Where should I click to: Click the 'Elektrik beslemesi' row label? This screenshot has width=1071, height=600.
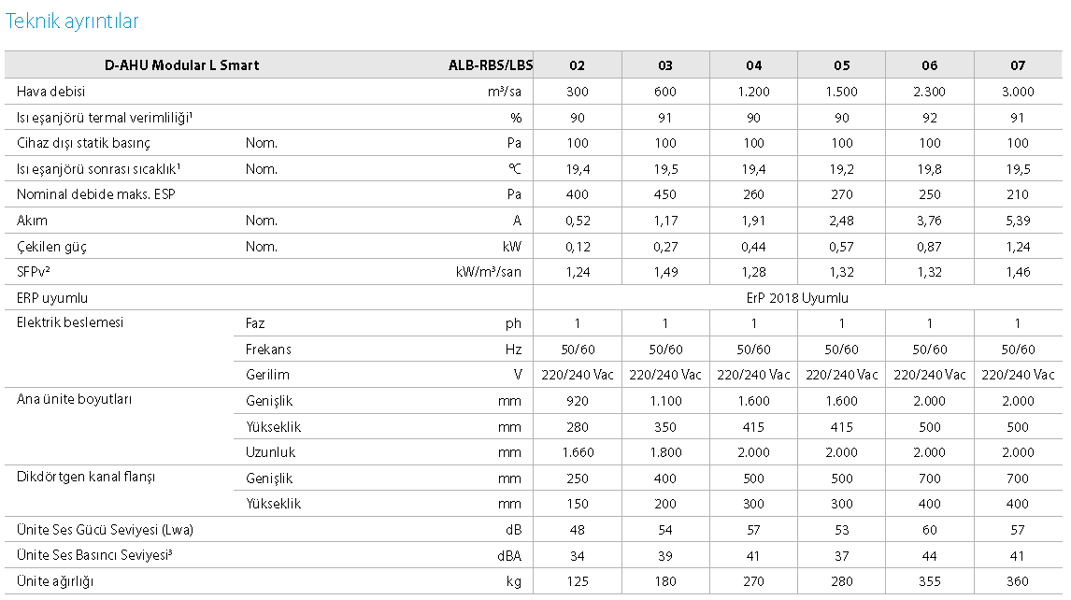click(70, 322)
